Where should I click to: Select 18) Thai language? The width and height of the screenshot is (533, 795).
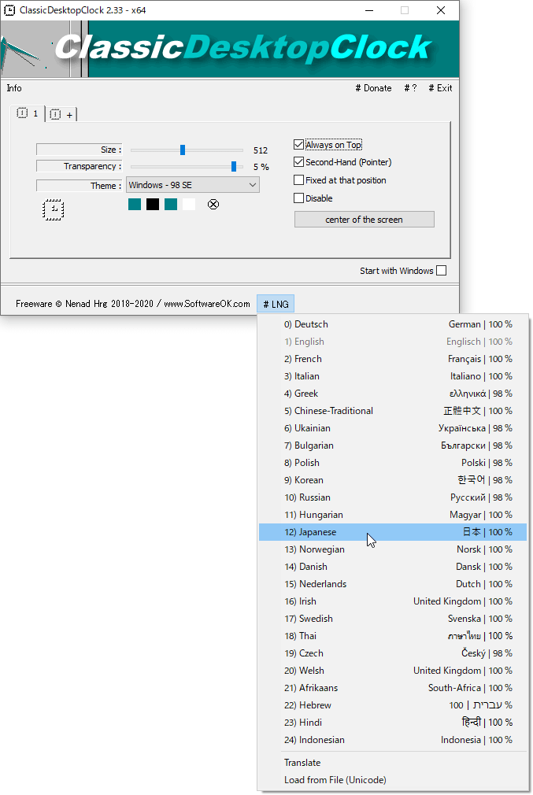[x=393, y=636]
